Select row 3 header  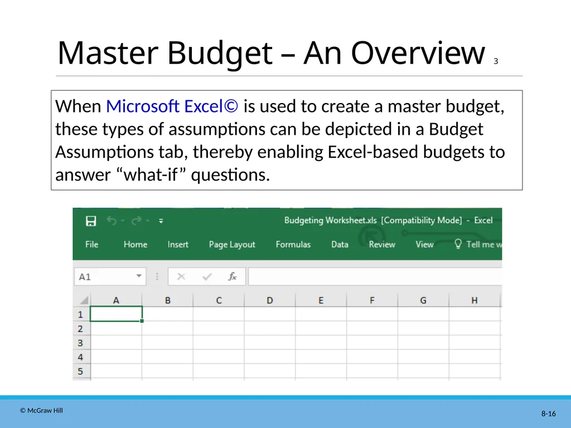click(81, 343)
